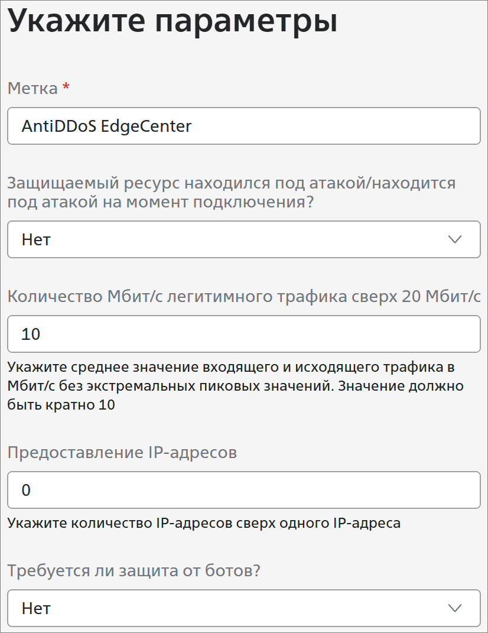Open the dropdown under the attack question
Screen dimensions: 488x633
(x=244, y=239)
